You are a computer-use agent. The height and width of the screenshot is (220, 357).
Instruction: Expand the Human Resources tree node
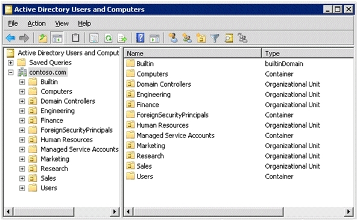point(22,140)
